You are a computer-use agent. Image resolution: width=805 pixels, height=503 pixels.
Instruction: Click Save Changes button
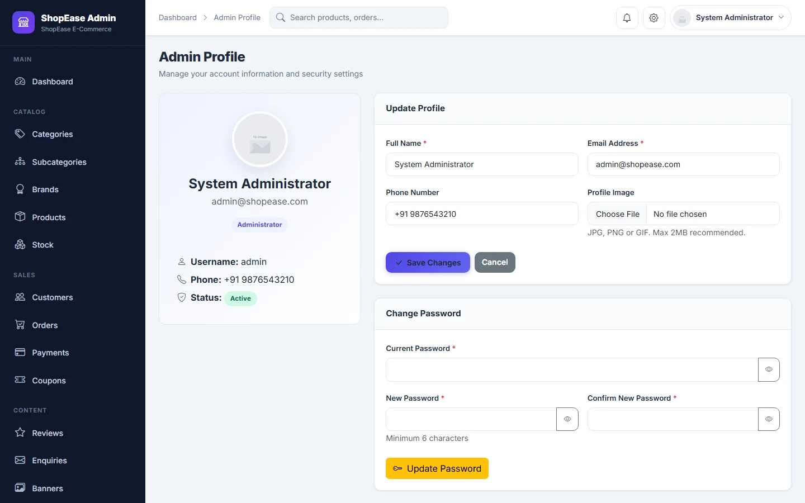[x=428, y=263]
